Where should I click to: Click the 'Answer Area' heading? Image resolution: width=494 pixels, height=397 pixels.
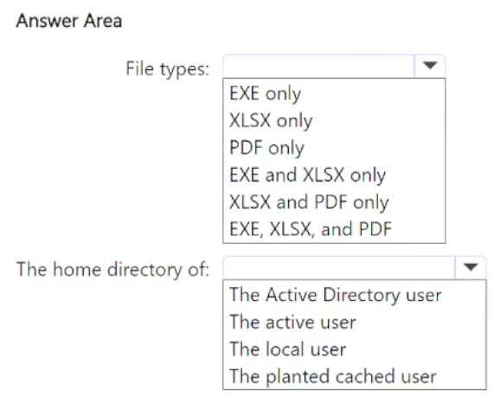tap(69, 21)
